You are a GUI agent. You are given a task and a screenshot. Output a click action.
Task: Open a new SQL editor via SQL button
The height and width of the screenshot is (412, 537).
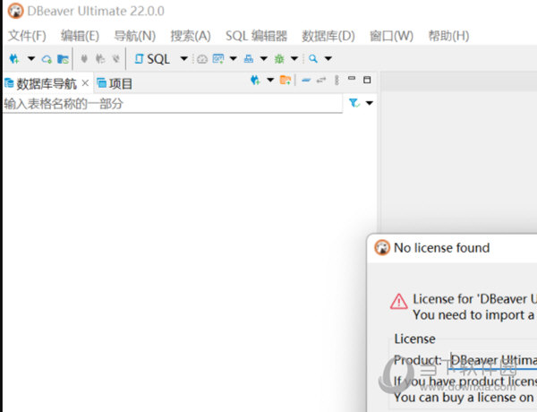152,59
